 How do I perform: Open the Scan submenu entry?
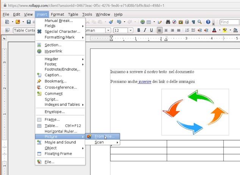tap(102, 142)
